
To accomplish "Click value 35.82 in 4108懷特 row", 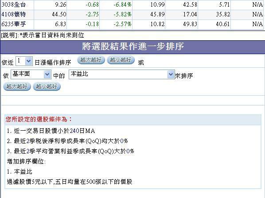I will pos(223,14).
